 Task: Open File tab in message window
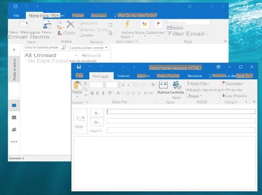pyautogui.click(x=79, y=76)
